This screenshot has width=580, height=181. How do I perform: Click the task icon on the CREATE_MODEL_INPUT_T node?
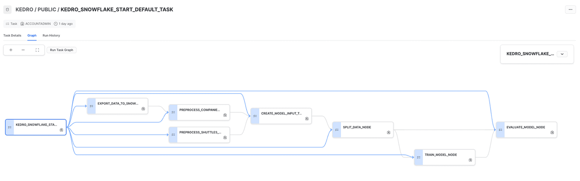tap(255, 116)
